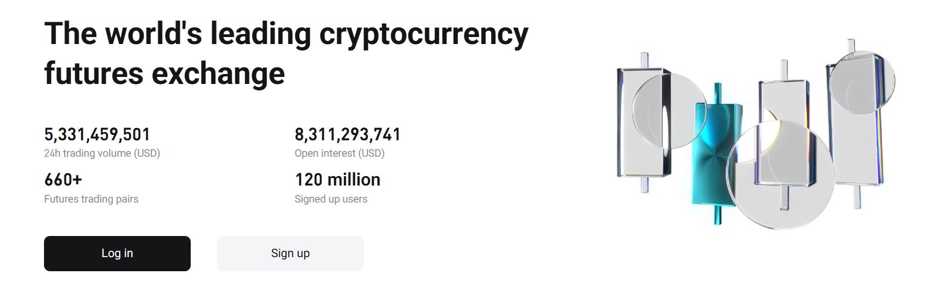Image resolution: width=936 pixels, height=290 pixels.
Task: Select the "Futures trading pairs" label
Action: (x=91, y=199)
